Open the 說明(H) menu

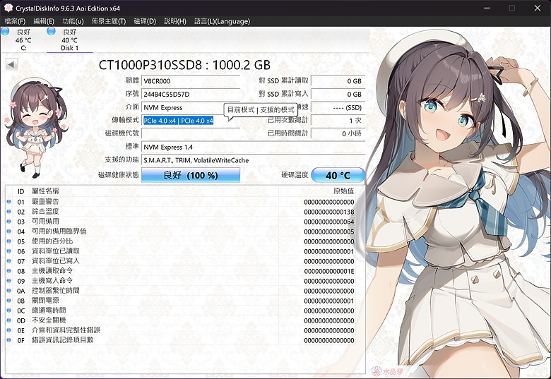coord(175,21)
